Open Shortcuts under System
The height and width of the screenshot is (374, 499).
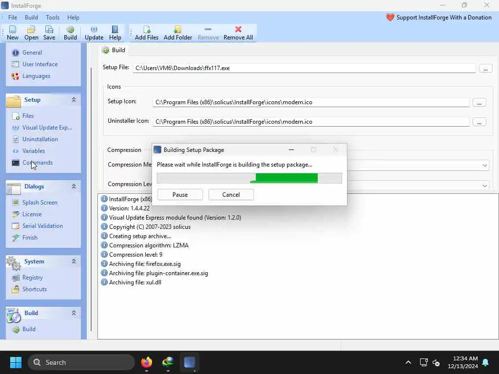(x=35, y=289)
